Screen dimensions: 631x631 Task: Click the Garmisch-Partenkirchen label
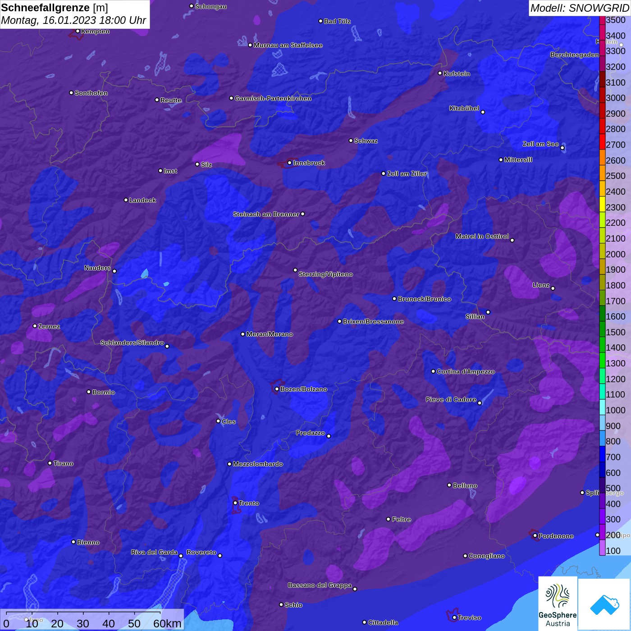(273, 98)
